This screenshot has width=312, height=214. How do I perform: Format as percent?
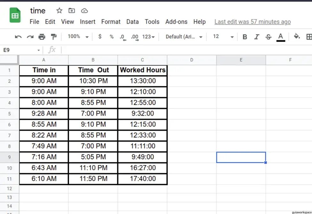tap(111, 36)
